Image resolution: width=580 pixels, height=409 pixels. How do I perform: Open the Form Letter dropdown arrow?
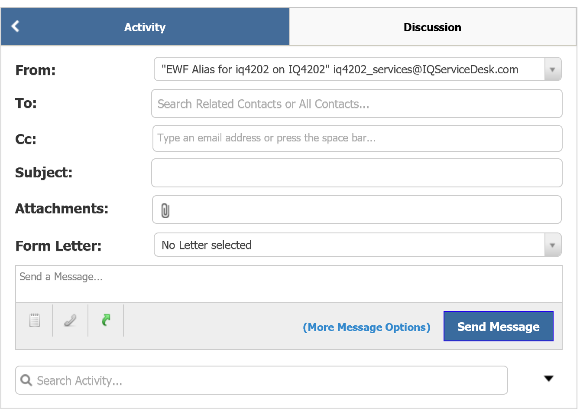click(552, 245)
